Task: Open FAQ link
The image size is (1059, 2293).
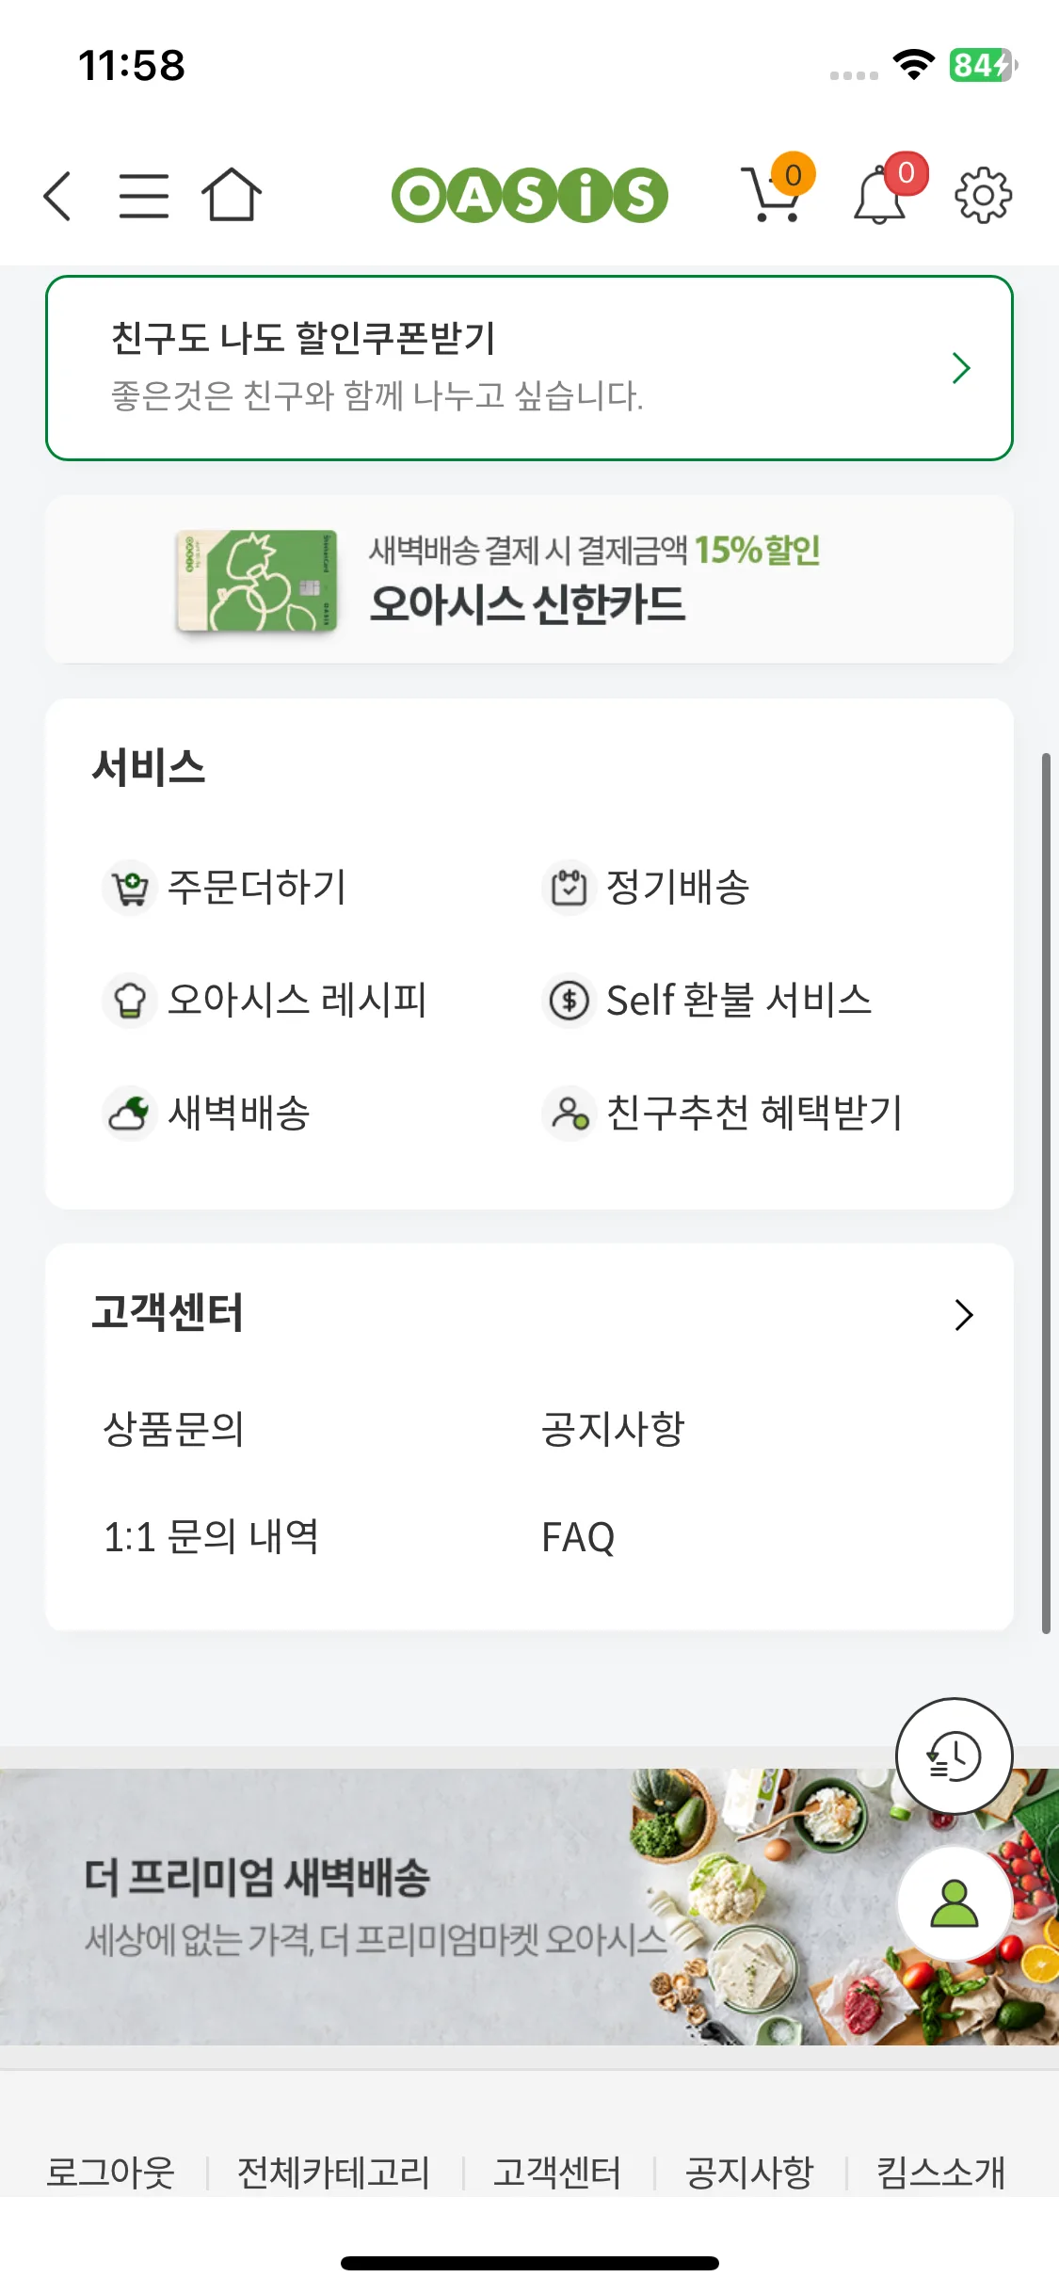Action: pyautogui.click(x=578, y=1538)
